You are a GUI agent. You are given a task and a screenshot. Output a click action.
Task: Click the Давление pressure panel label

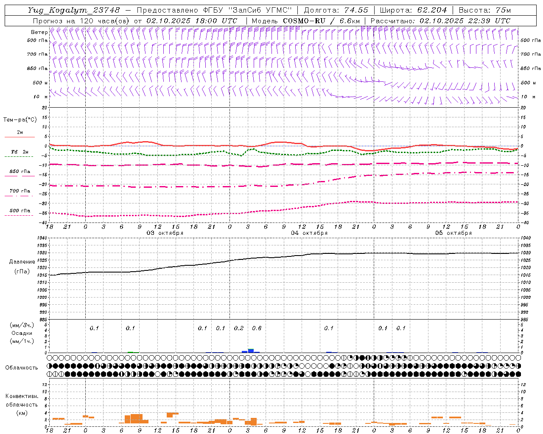click(x=22, y=262)
